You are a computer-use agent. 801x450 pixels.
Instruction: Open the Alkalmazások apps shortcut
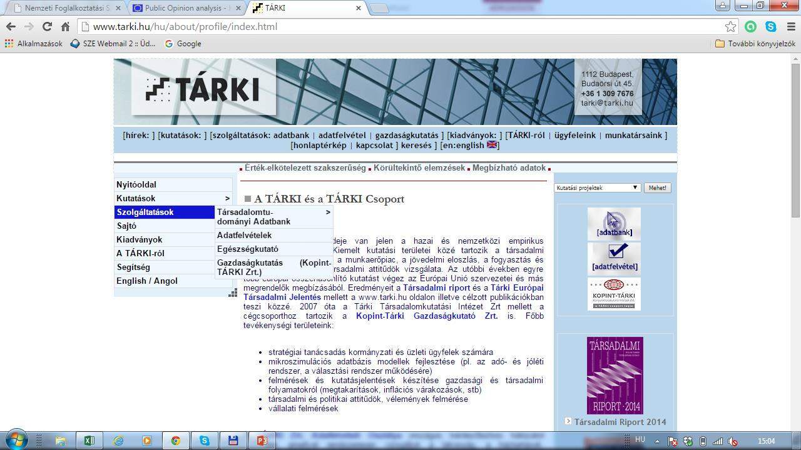tap(34, 44)
